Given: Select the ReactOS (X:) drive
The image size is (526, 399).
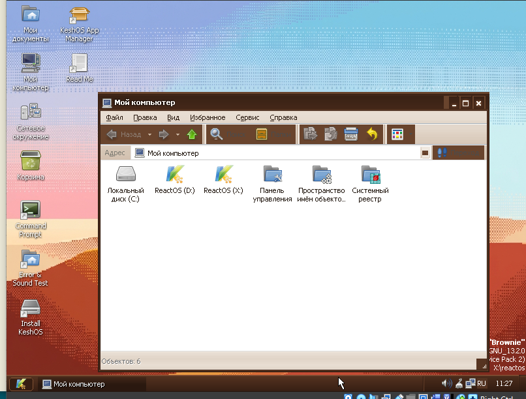Looking at the screenshot, I should (223, 180).
